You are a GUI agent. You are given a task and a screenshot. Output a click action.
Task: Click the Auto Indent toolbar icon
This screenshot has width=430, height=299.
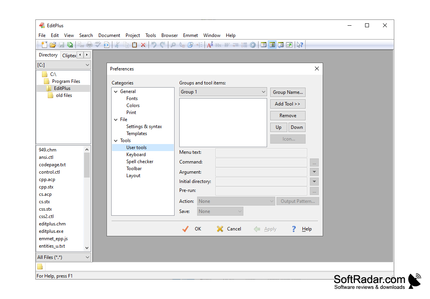pos(235,45)
